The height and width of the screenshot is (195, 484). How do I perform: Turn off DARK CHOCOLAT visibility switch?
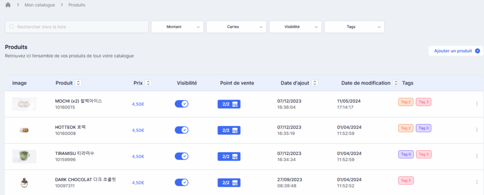(181, 183)
